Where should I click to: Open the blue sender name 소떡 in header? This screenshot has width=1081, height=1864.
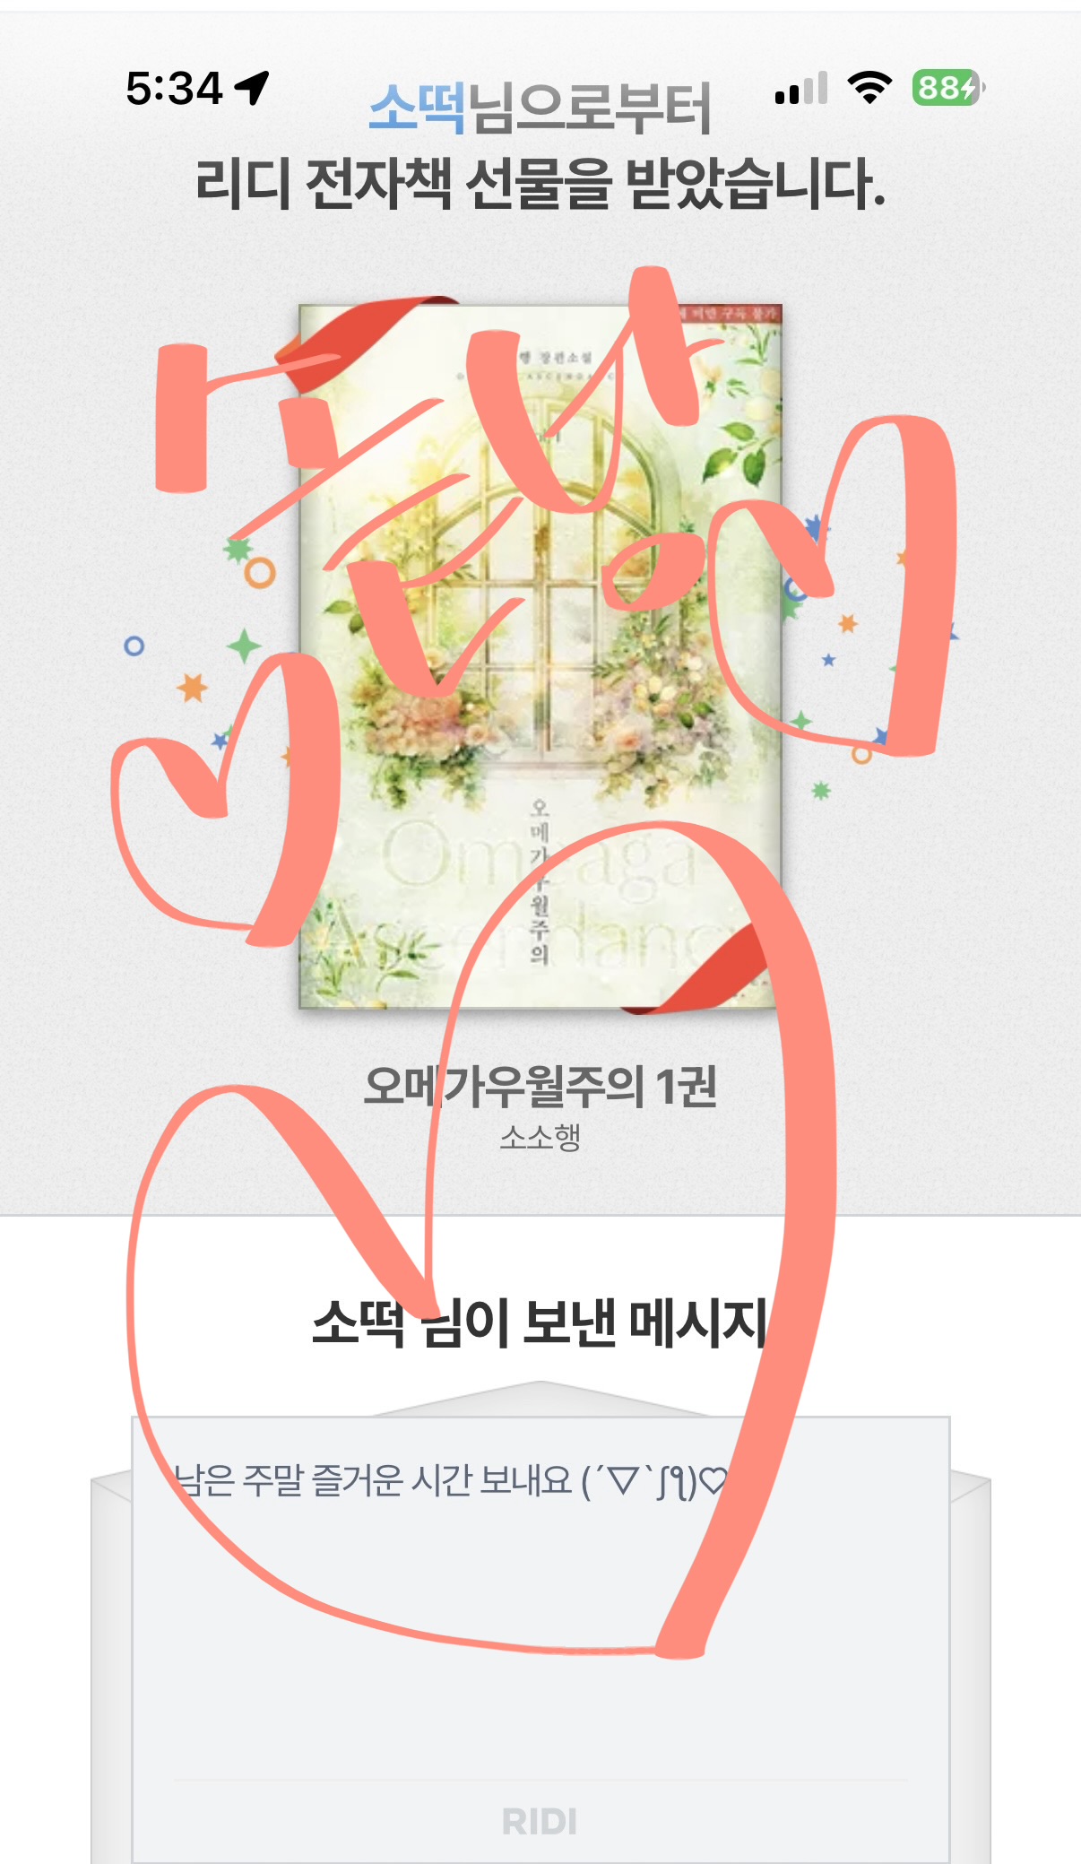point(418,108)
